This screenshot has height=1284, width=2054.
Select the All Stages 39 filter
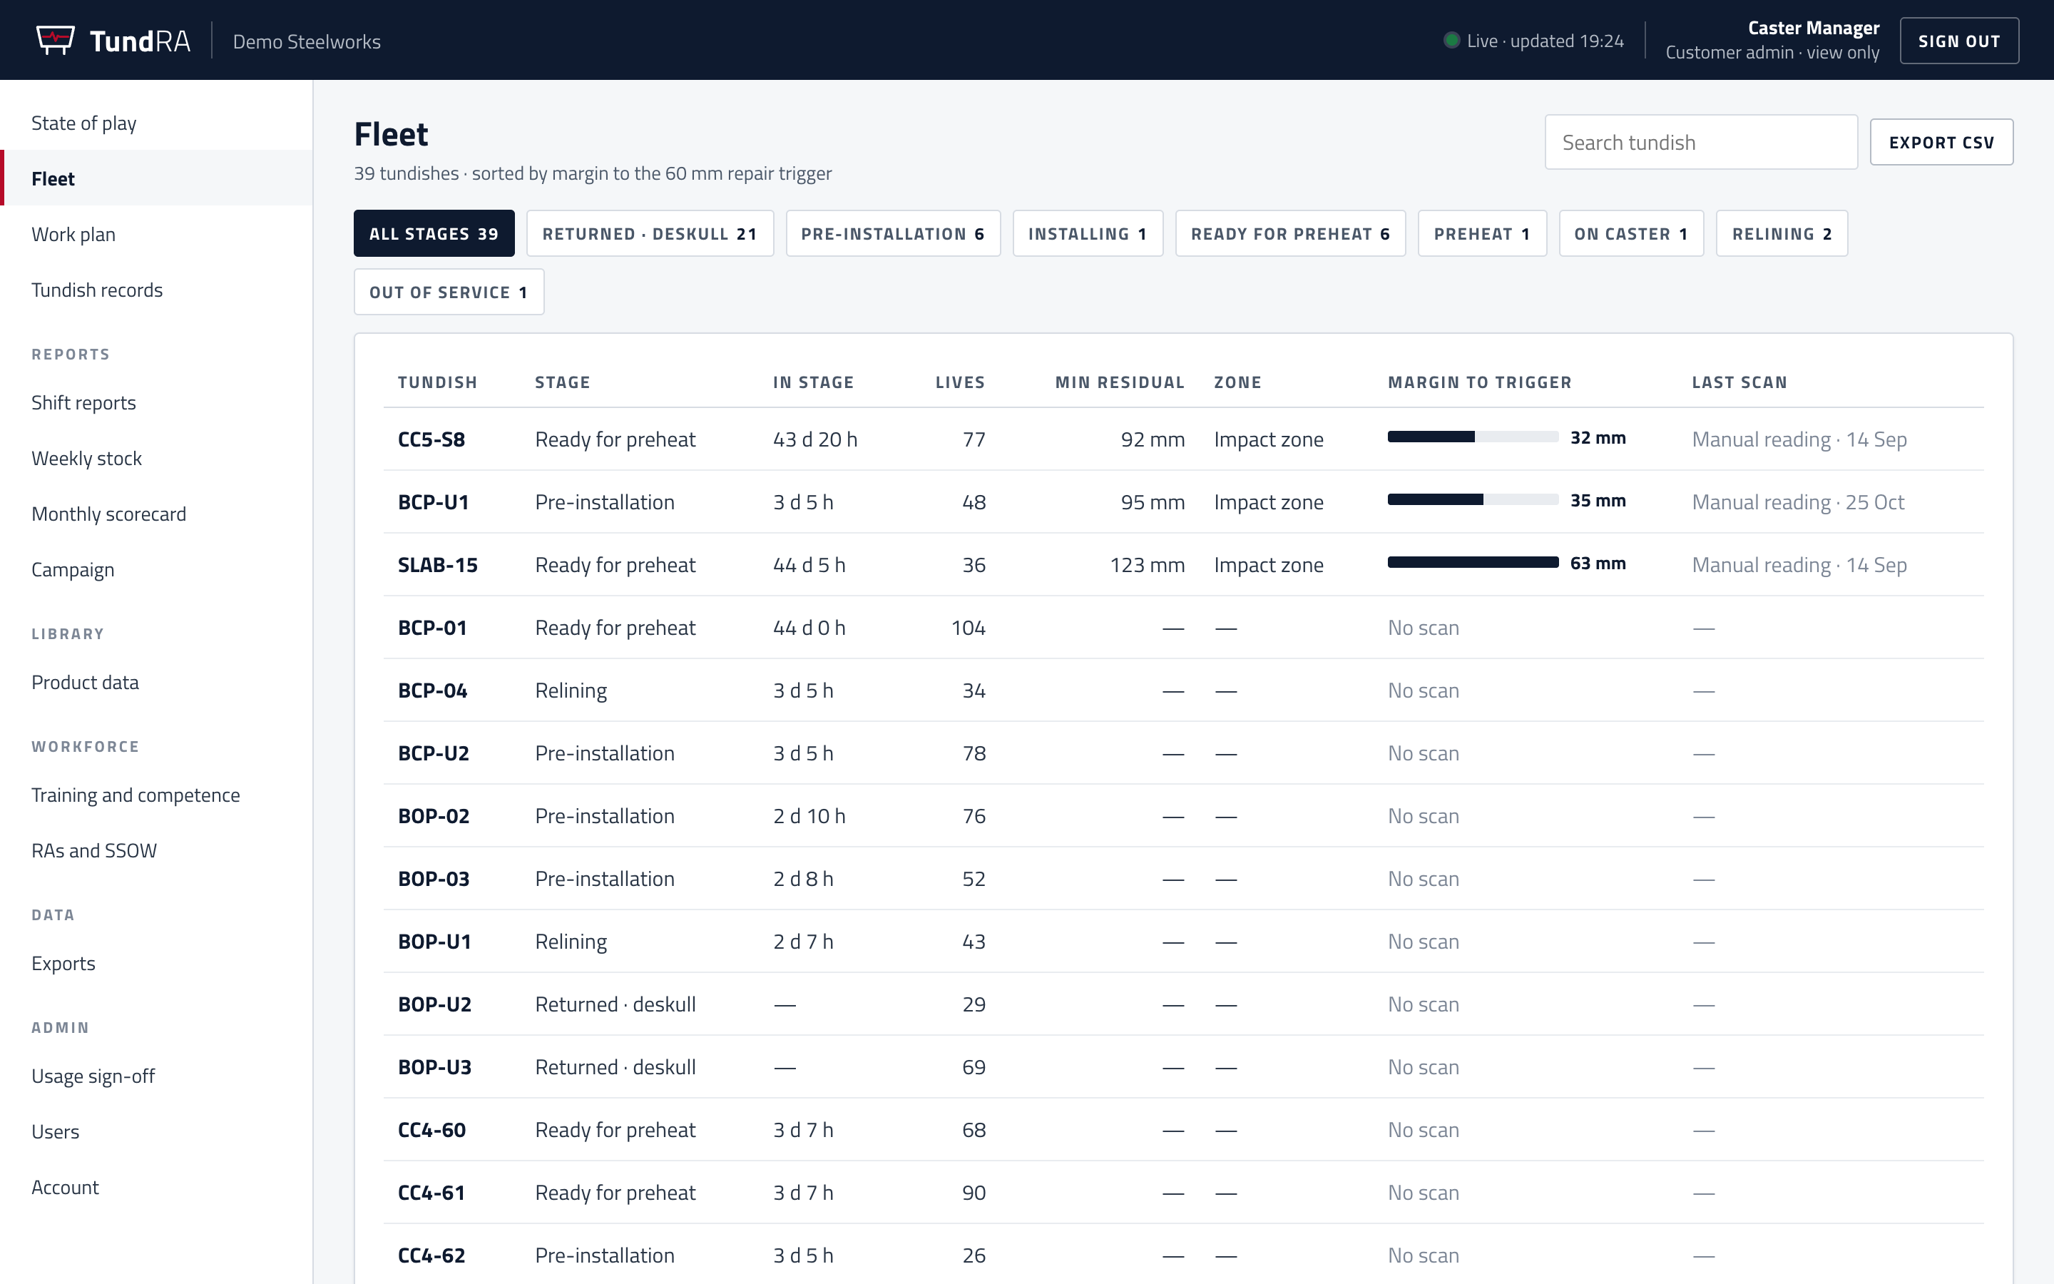434,233
